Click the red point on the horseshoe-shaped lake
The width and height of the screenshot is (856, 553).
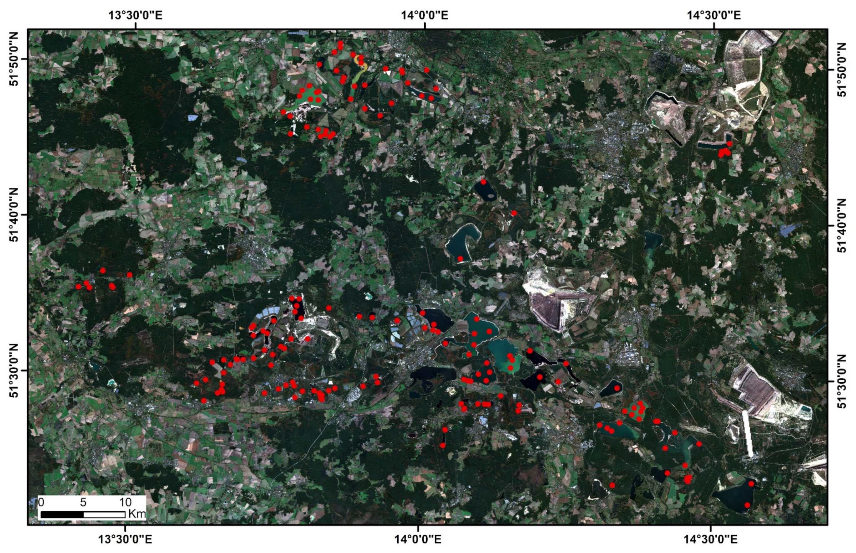click(x=460, y=259)
